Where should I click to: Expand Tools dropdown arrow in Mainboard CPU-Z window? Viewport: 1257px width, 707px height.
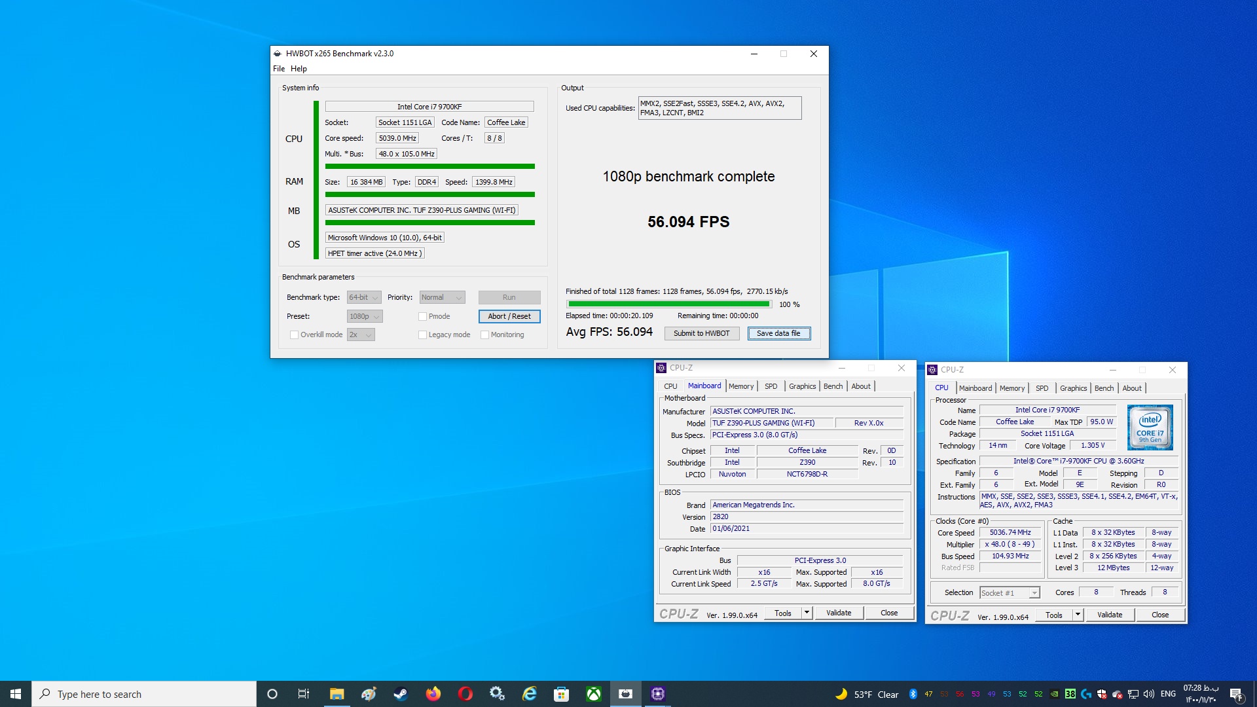point(807,613)
